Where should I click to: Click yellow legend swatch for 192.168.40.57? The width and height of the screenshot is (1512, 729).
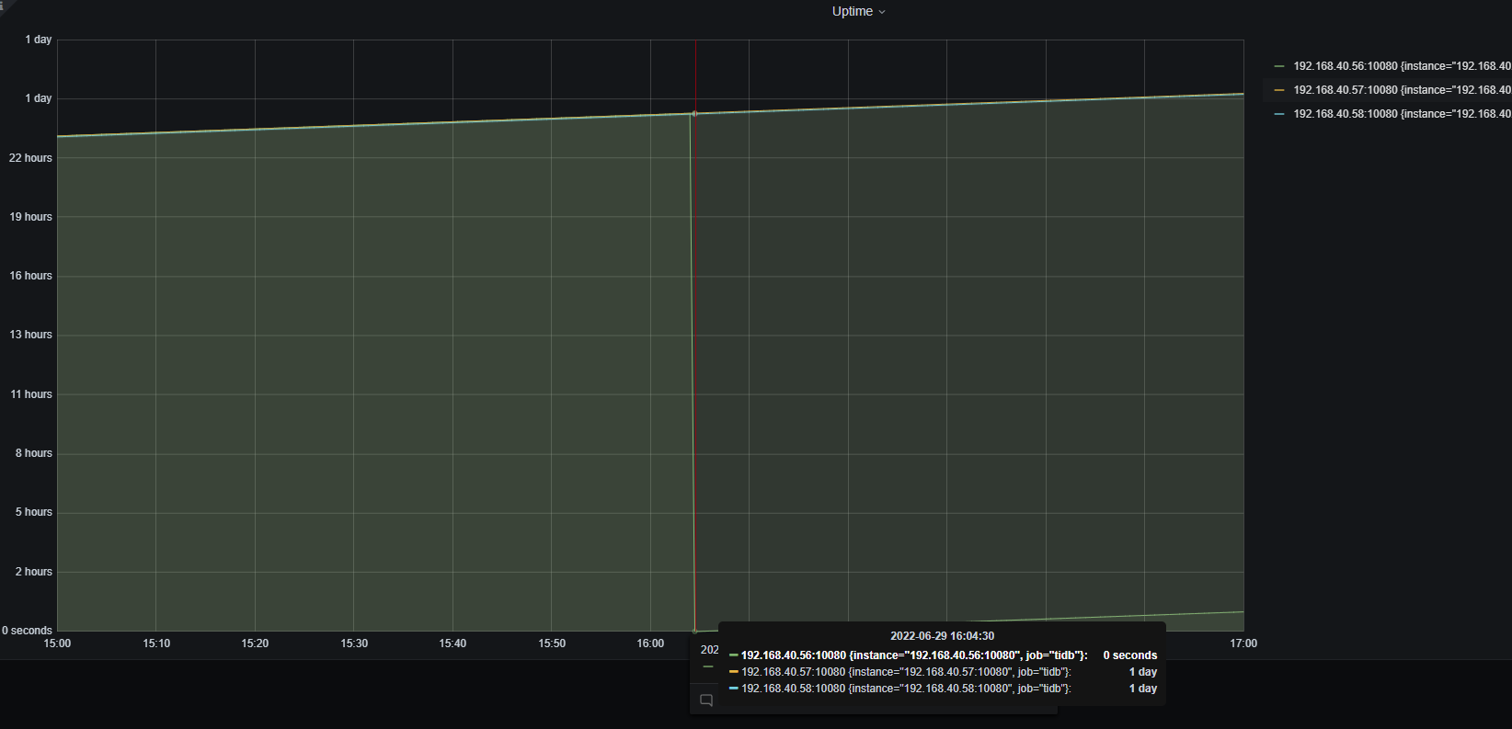[x=1279, y=90]
